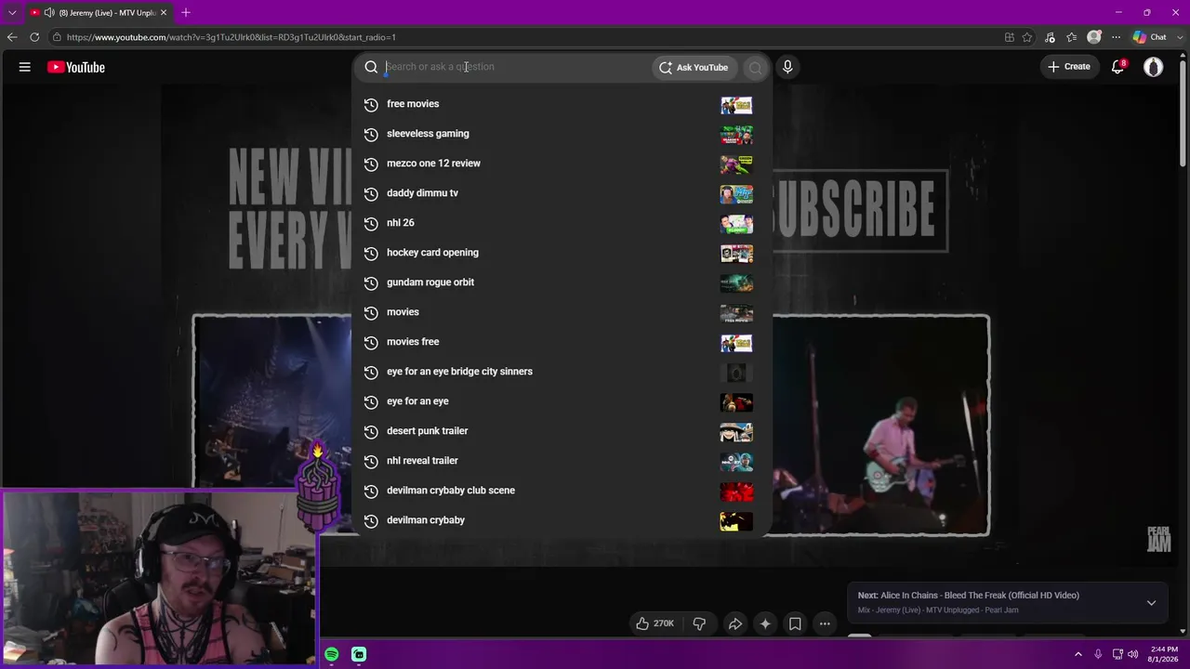This screenshot has width=1190, height=669.
Task: Open YouTube notifications bell
Action: tap(1118, 67)
